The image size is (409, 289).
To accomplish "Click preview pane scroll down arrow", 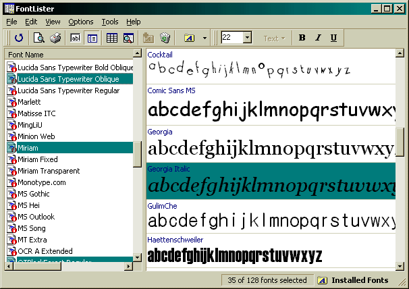I will click(x=400, y=266).
